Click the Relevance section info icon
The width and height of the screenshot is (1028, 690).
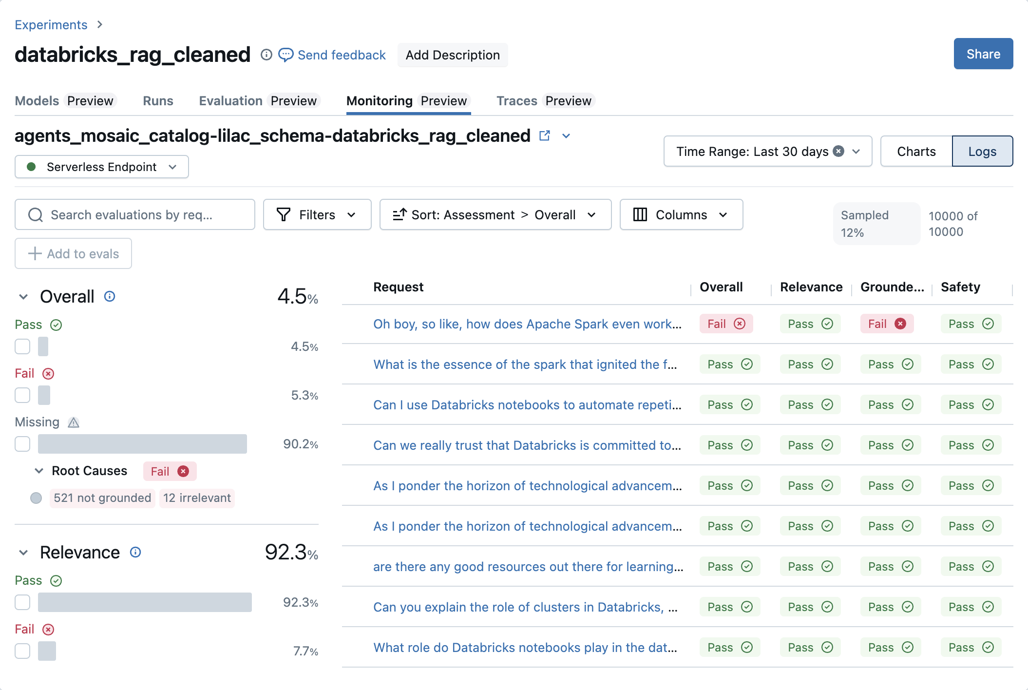tap(135, 552)
